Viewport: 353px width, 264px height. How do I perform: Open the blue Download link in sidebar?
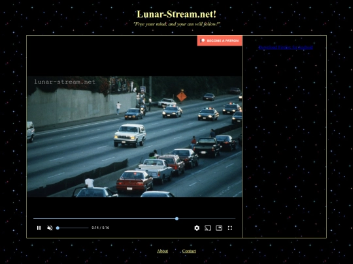click(x=286, y=48)
